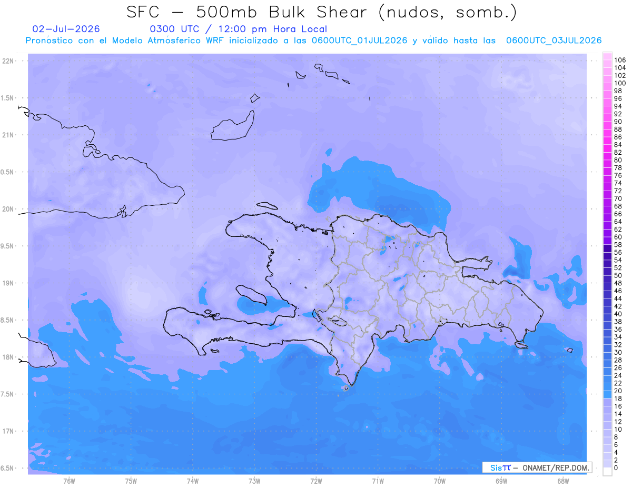Viewport: 632px width, 488px height.
Task: Click the latitude label '18N'
Action: (x=8, y=357)
